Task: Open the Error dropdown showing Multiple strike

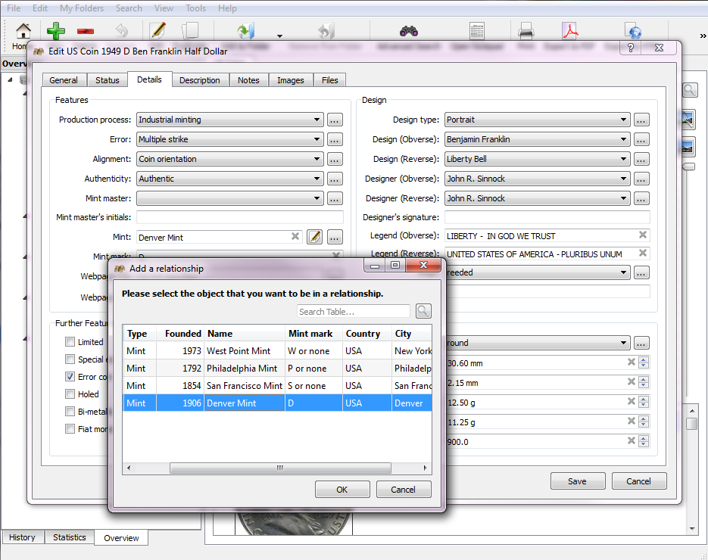Action: (x=230, y=139)
